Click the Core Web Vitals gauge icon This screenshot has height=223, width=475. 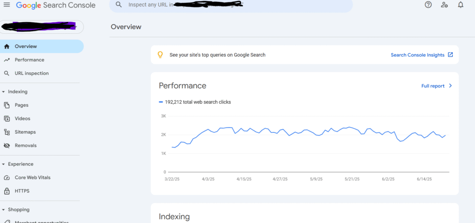click(x=7, y=178)
